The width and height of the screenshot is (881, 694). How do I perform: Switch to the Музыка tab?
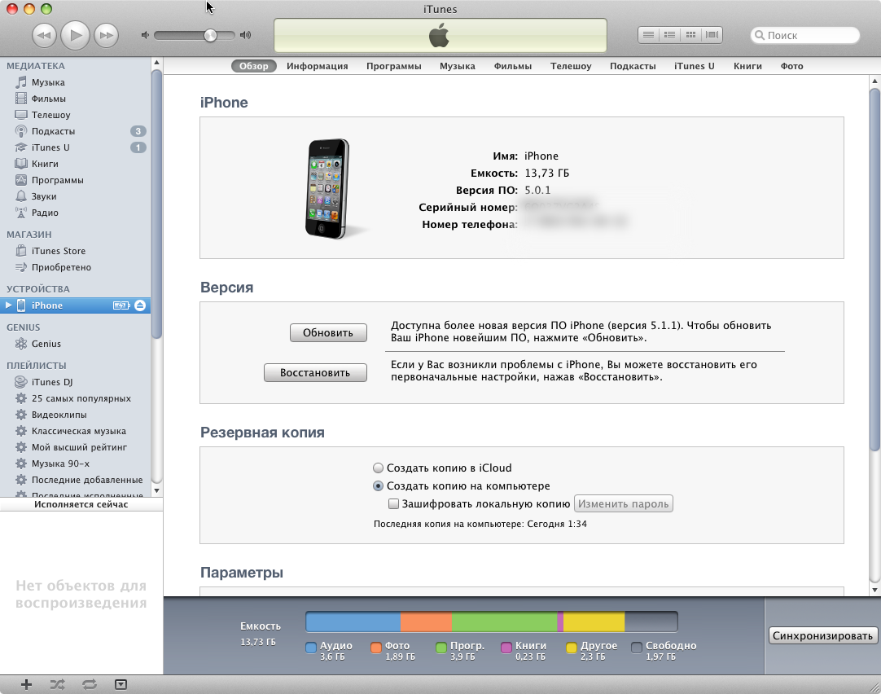[458, 66]
